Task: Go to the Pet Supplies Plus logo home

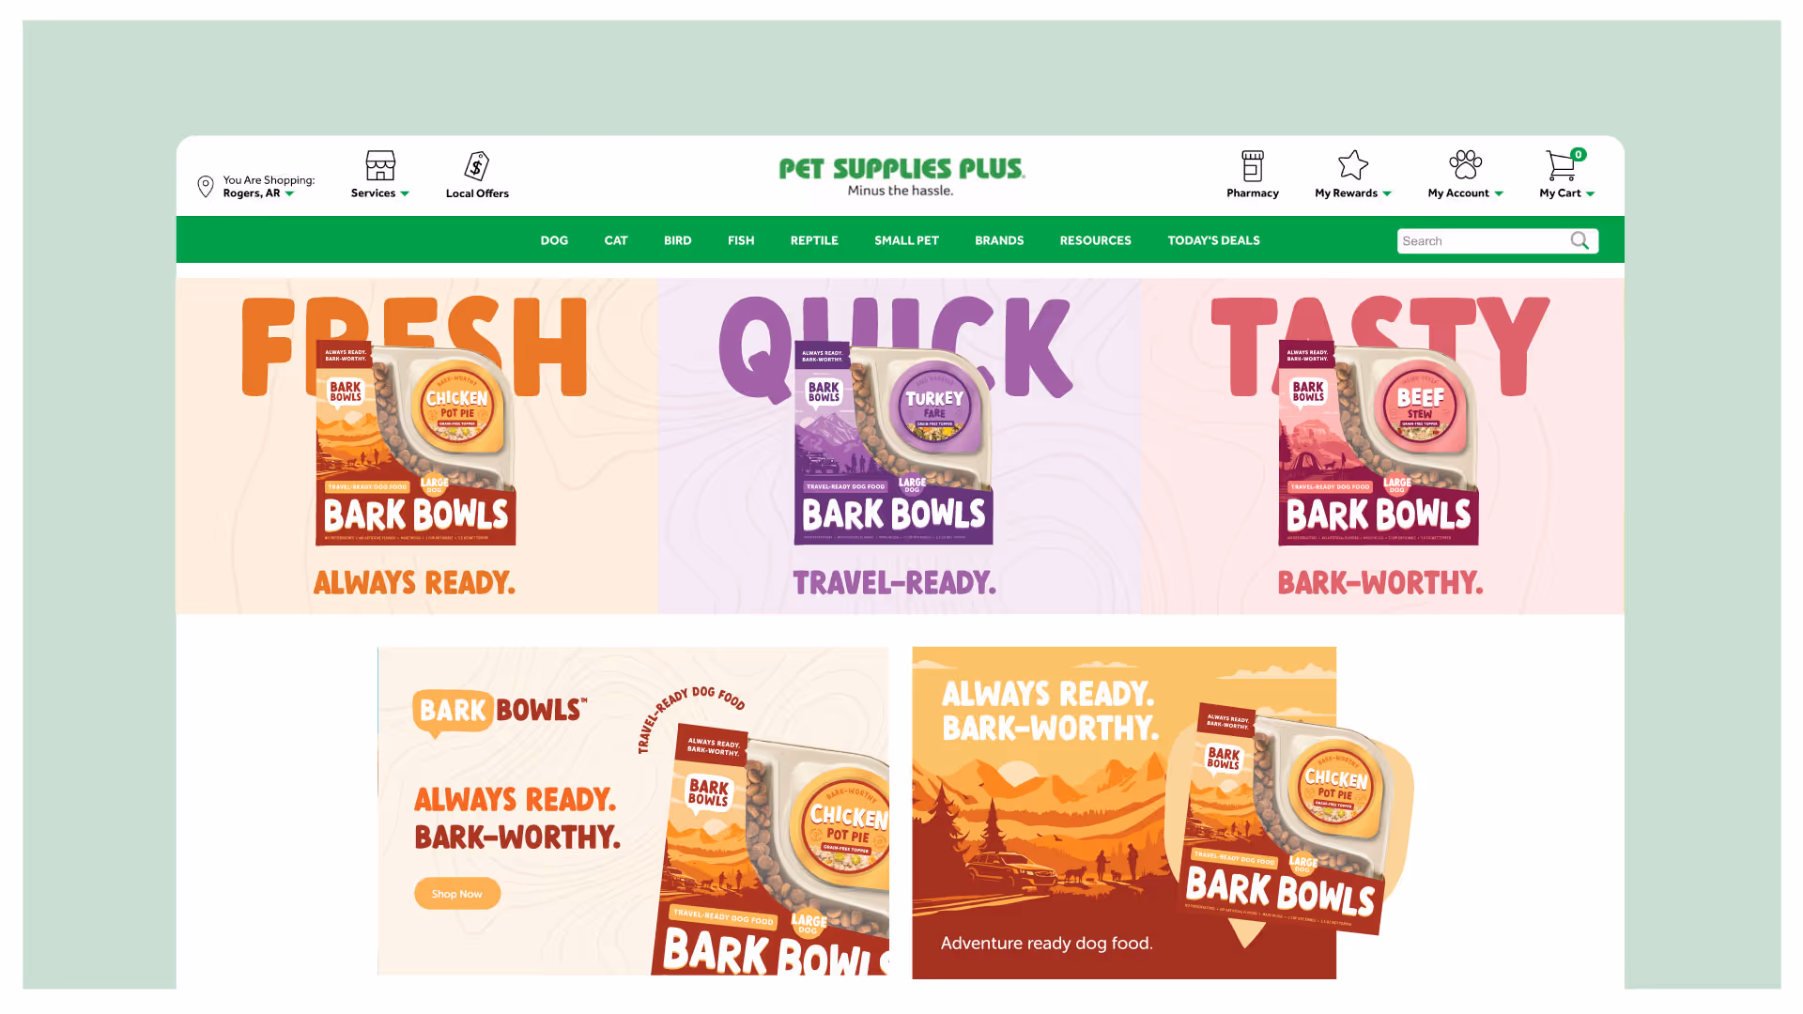Action: click(901, 177)
